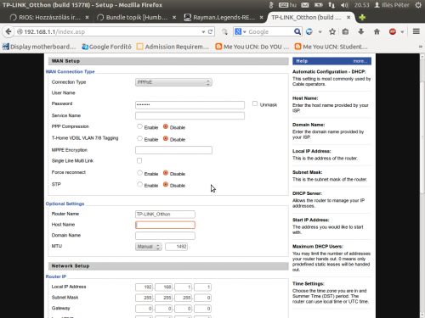Enable PPP Compression radio button
This screenshot has width=425, height=318.
tap(139, 126)
